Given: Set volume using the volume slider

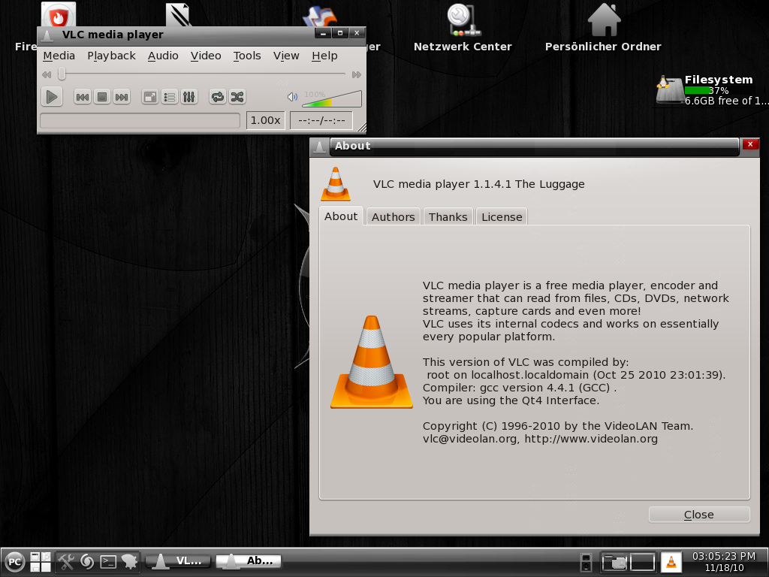Looking at the screenshot, I should (329, 98).
